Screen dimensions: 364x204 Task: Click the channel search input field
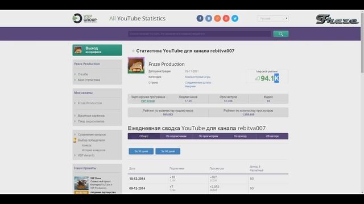coord(200,34)
